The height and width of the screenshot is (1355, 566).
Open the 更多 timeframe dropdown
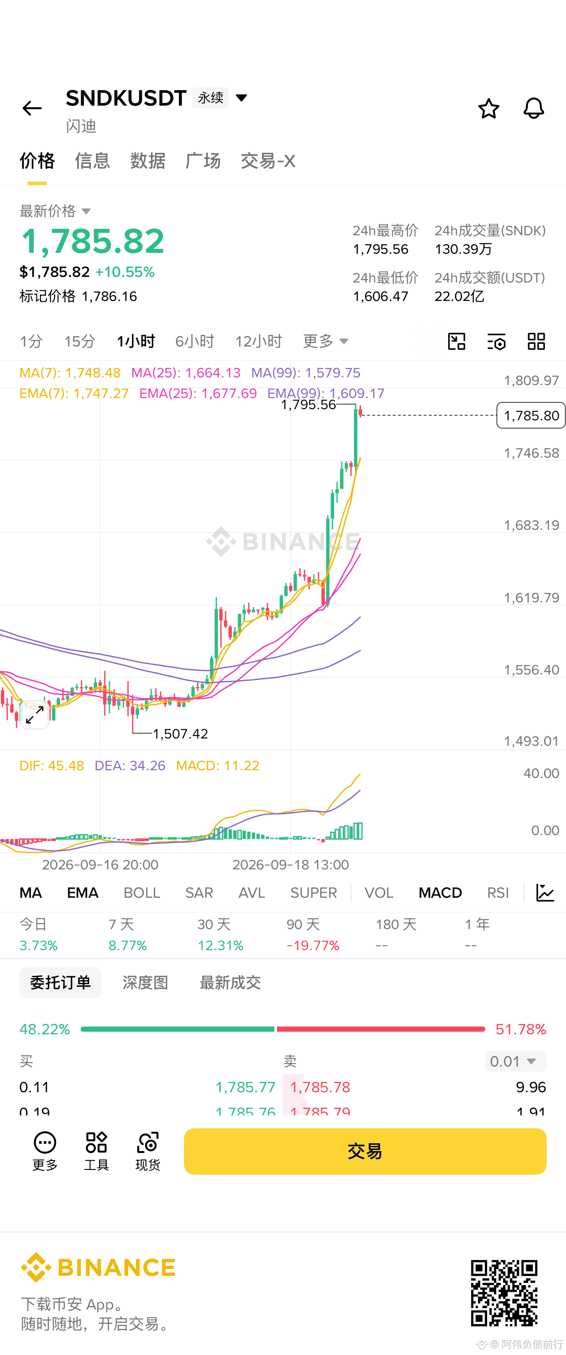coord(325,341)
